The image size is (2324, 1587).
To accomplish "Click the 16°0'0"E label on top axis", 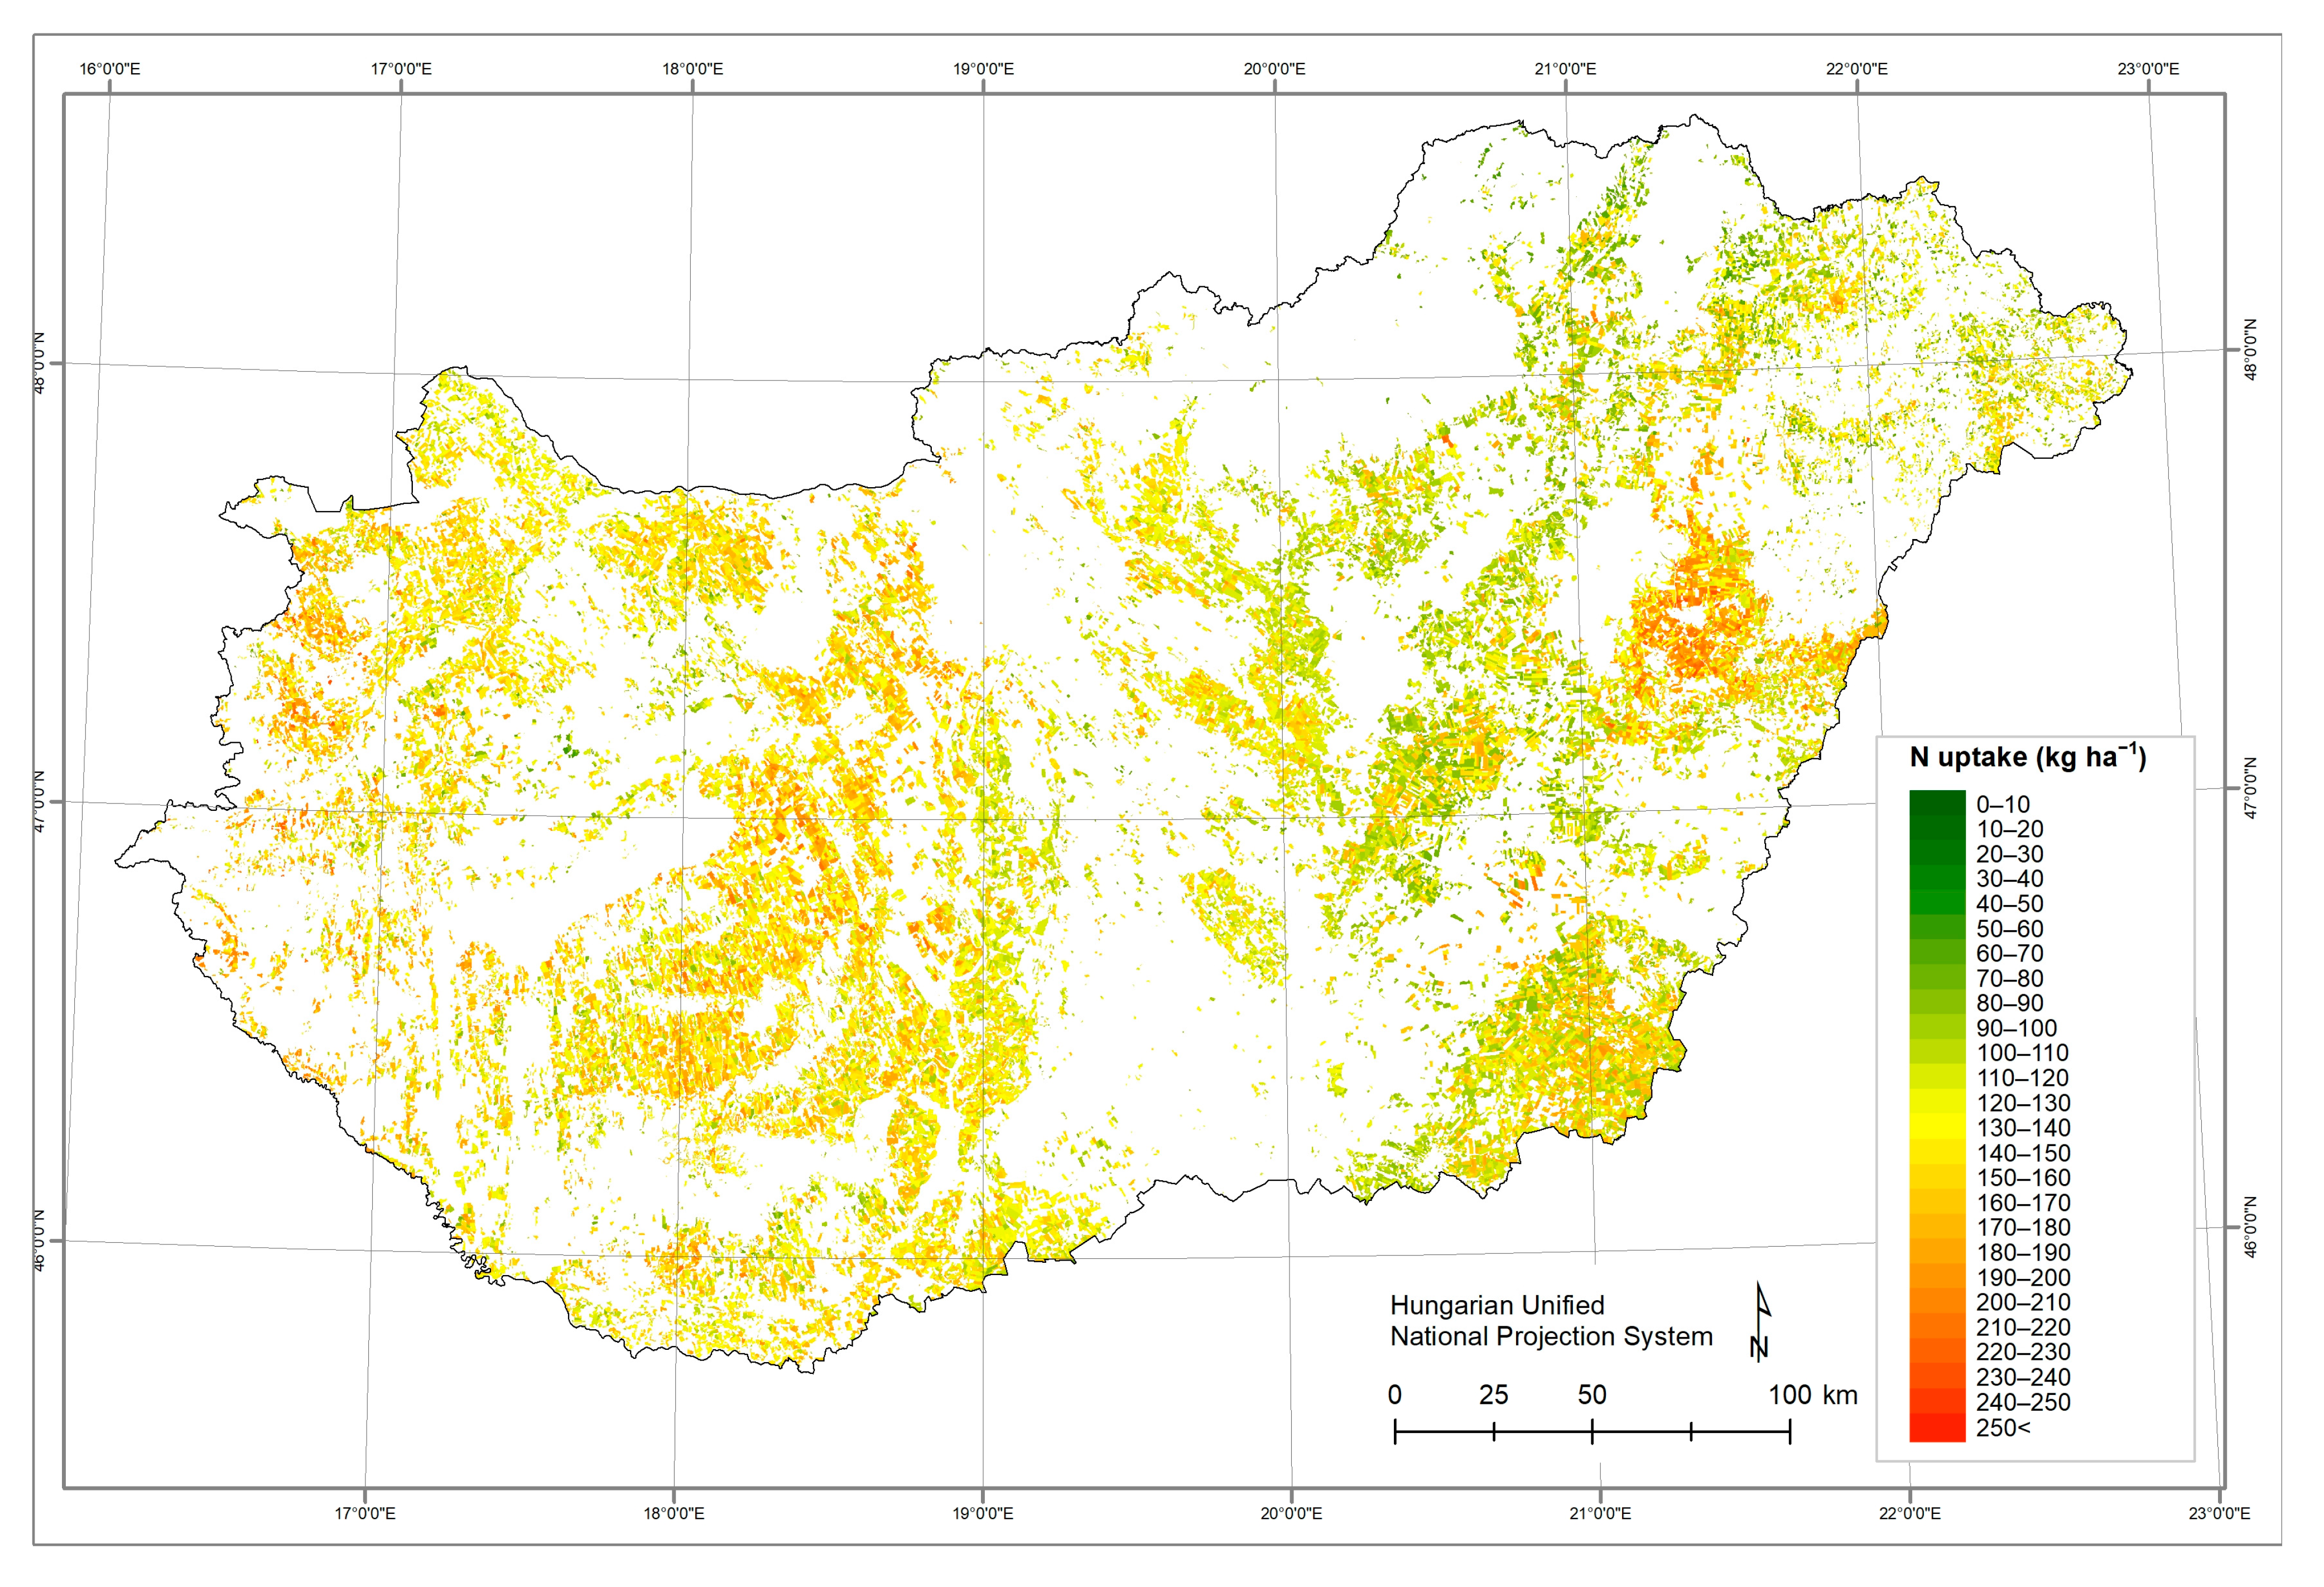I will point(110,69).
